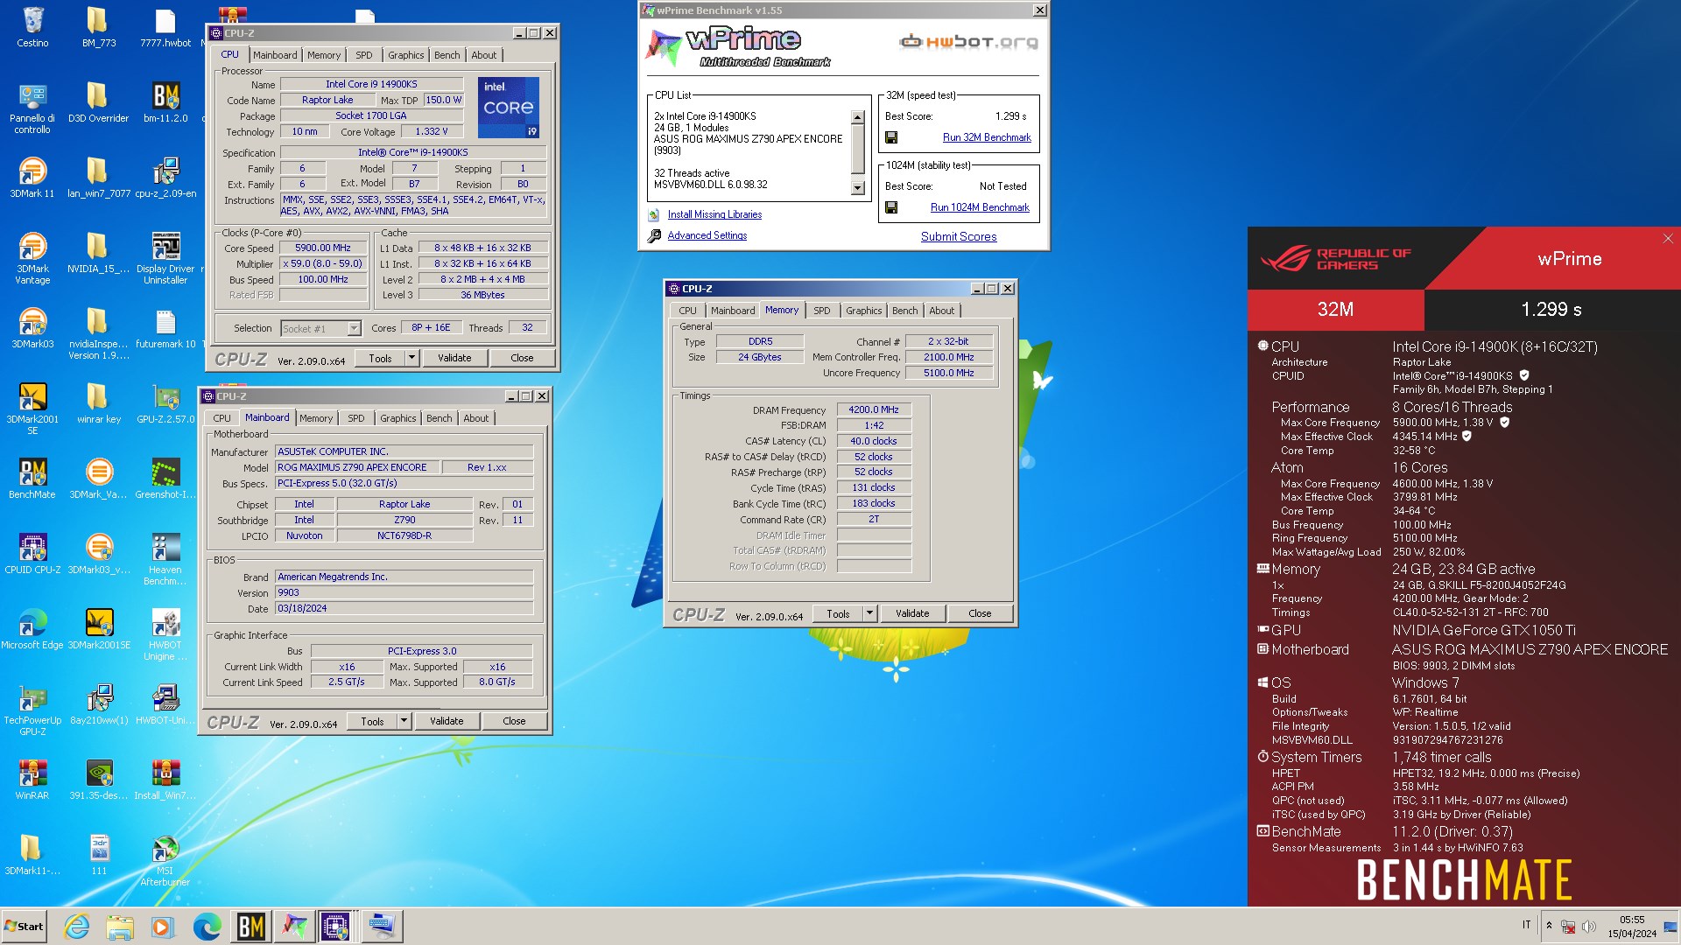Click Validate button in CPU-Z CPU window

pyautogui.click(x=454, y=358)
